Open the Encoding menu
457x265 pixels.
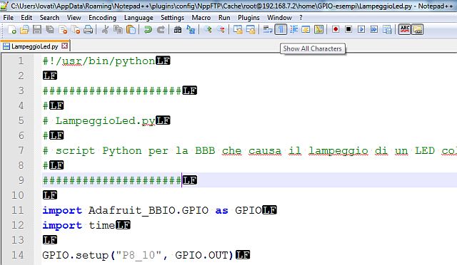coord(102,18)
